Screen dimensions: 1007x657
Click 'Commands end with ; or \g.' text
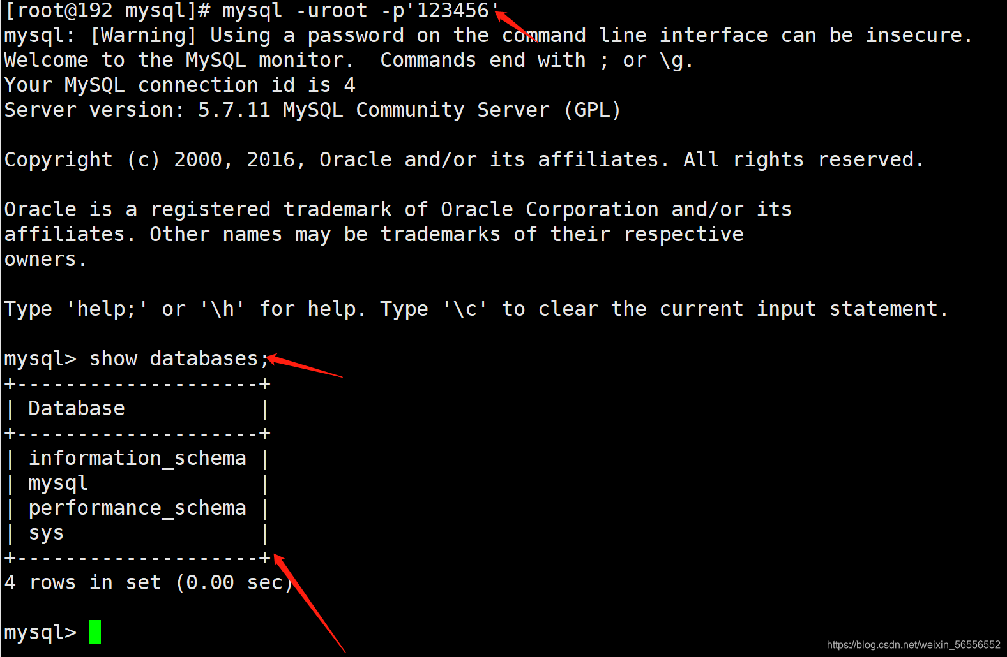click(x=536, y=61)
